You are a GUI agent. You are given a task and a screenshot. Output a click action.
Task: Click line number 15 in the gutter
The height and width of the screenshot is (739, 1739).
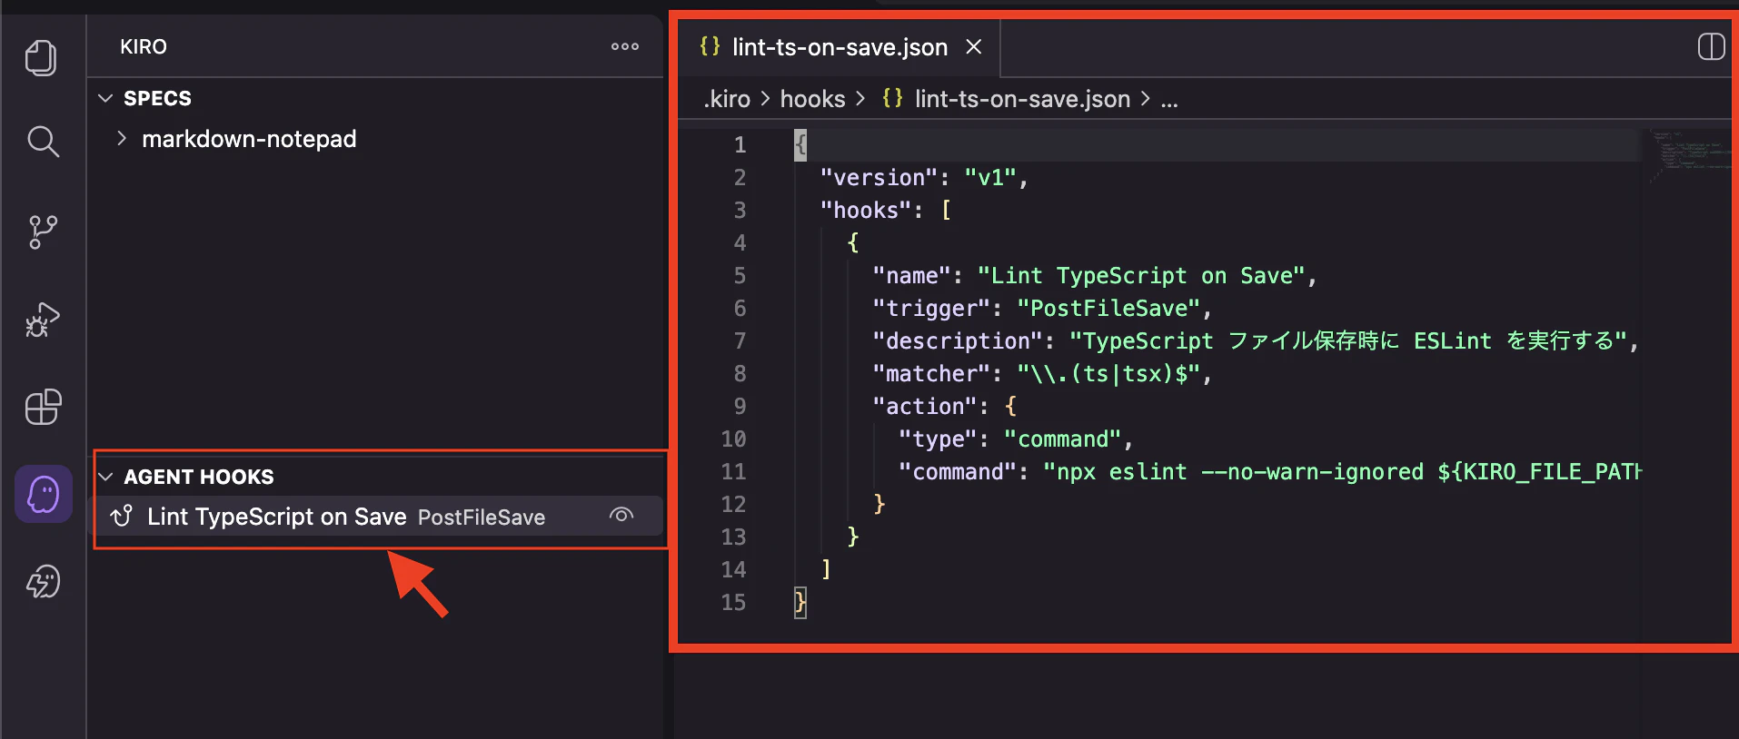pos(733,603)
